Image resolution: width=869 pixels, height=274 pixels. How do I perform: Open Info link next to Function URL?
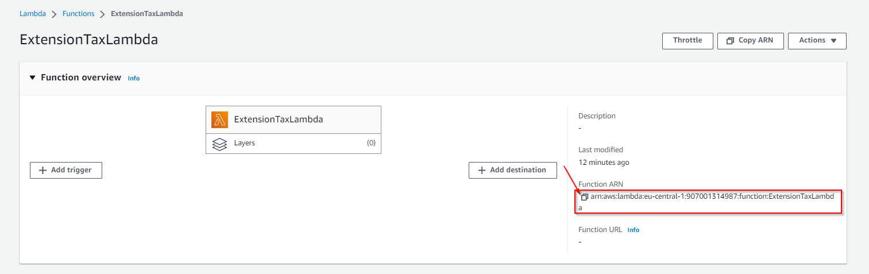tap(633, 230)
